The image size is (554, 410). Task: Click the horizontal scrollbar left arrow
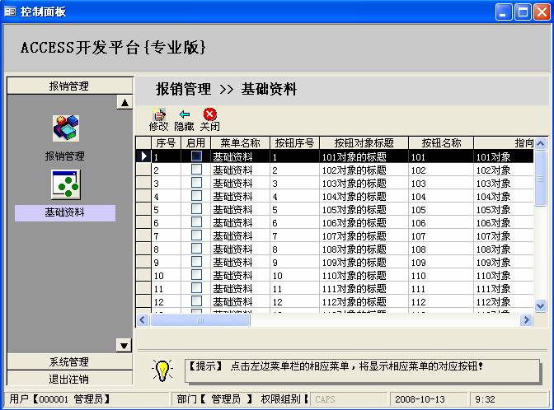(143, 320)
